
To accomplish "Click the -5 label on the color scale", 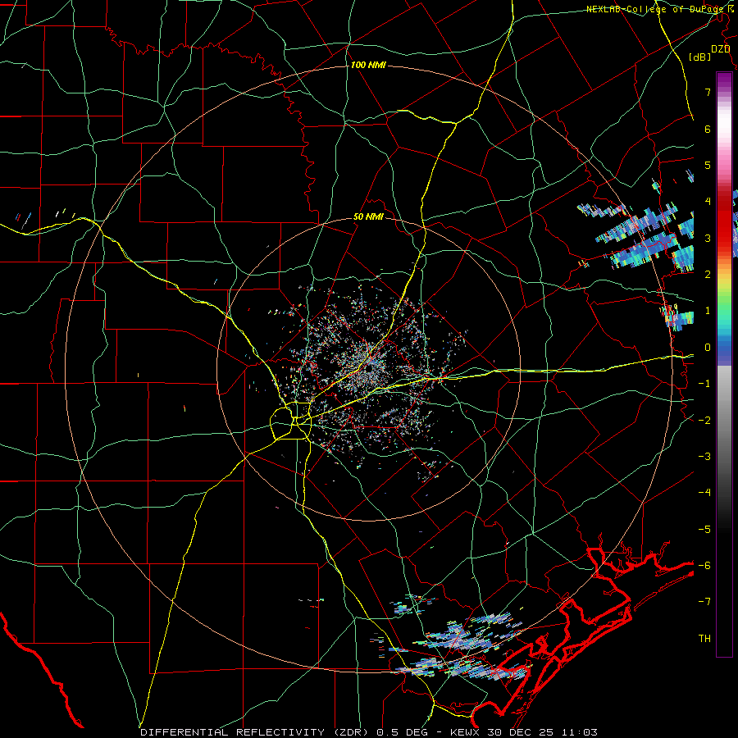I will 704,530.
